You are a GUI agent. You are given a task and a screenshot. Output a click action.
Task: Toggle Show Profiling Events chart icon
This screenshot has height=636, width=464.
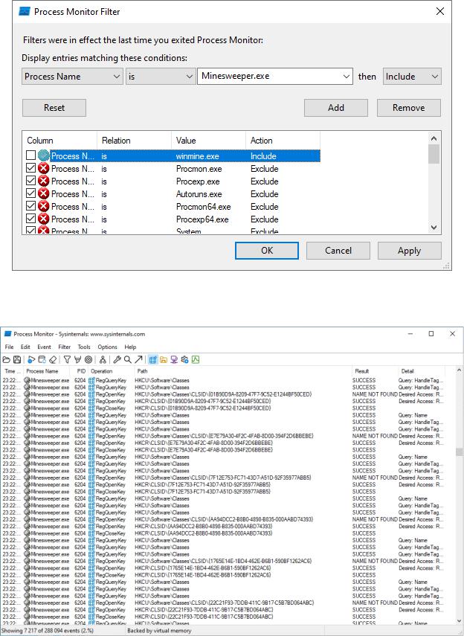[x=196, y=360]
